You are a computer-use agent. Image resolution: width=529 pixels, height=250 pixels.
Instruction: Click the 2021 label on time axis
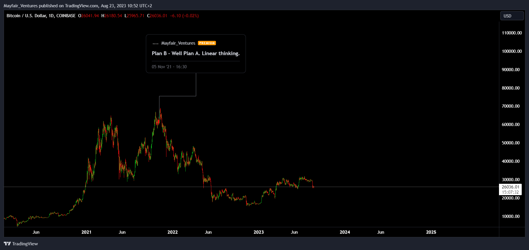click(x=86, y=232)
